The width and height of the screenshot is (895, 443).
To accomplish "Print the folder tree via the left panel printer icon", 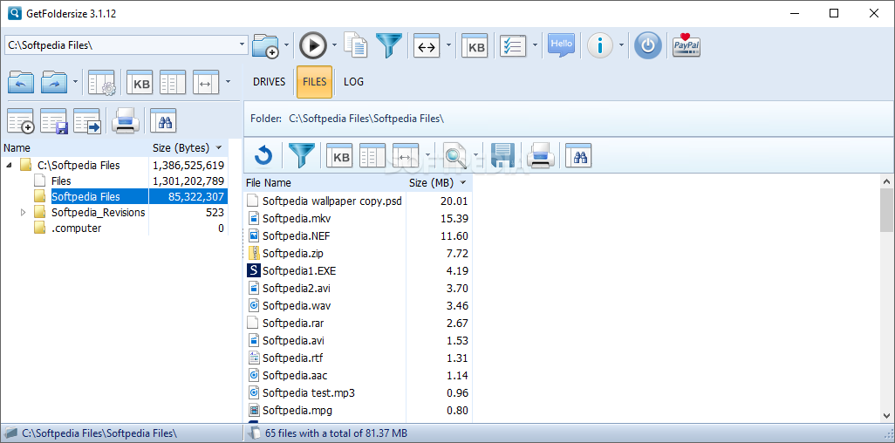I will [126, 121].
